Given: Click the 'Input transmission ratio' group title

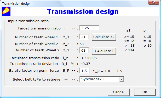Looking at the screenshot, I should [x=28, y=21].
